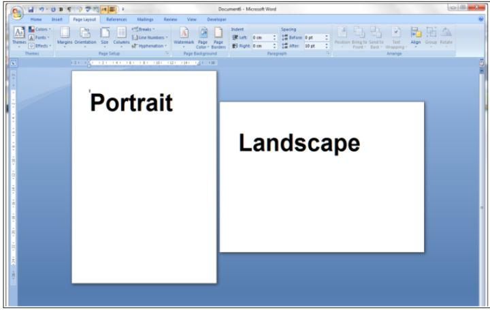Click the Send to Back button
Viewport: 490px width, 310px height.
pyautogui.click(x=376, y=37)
